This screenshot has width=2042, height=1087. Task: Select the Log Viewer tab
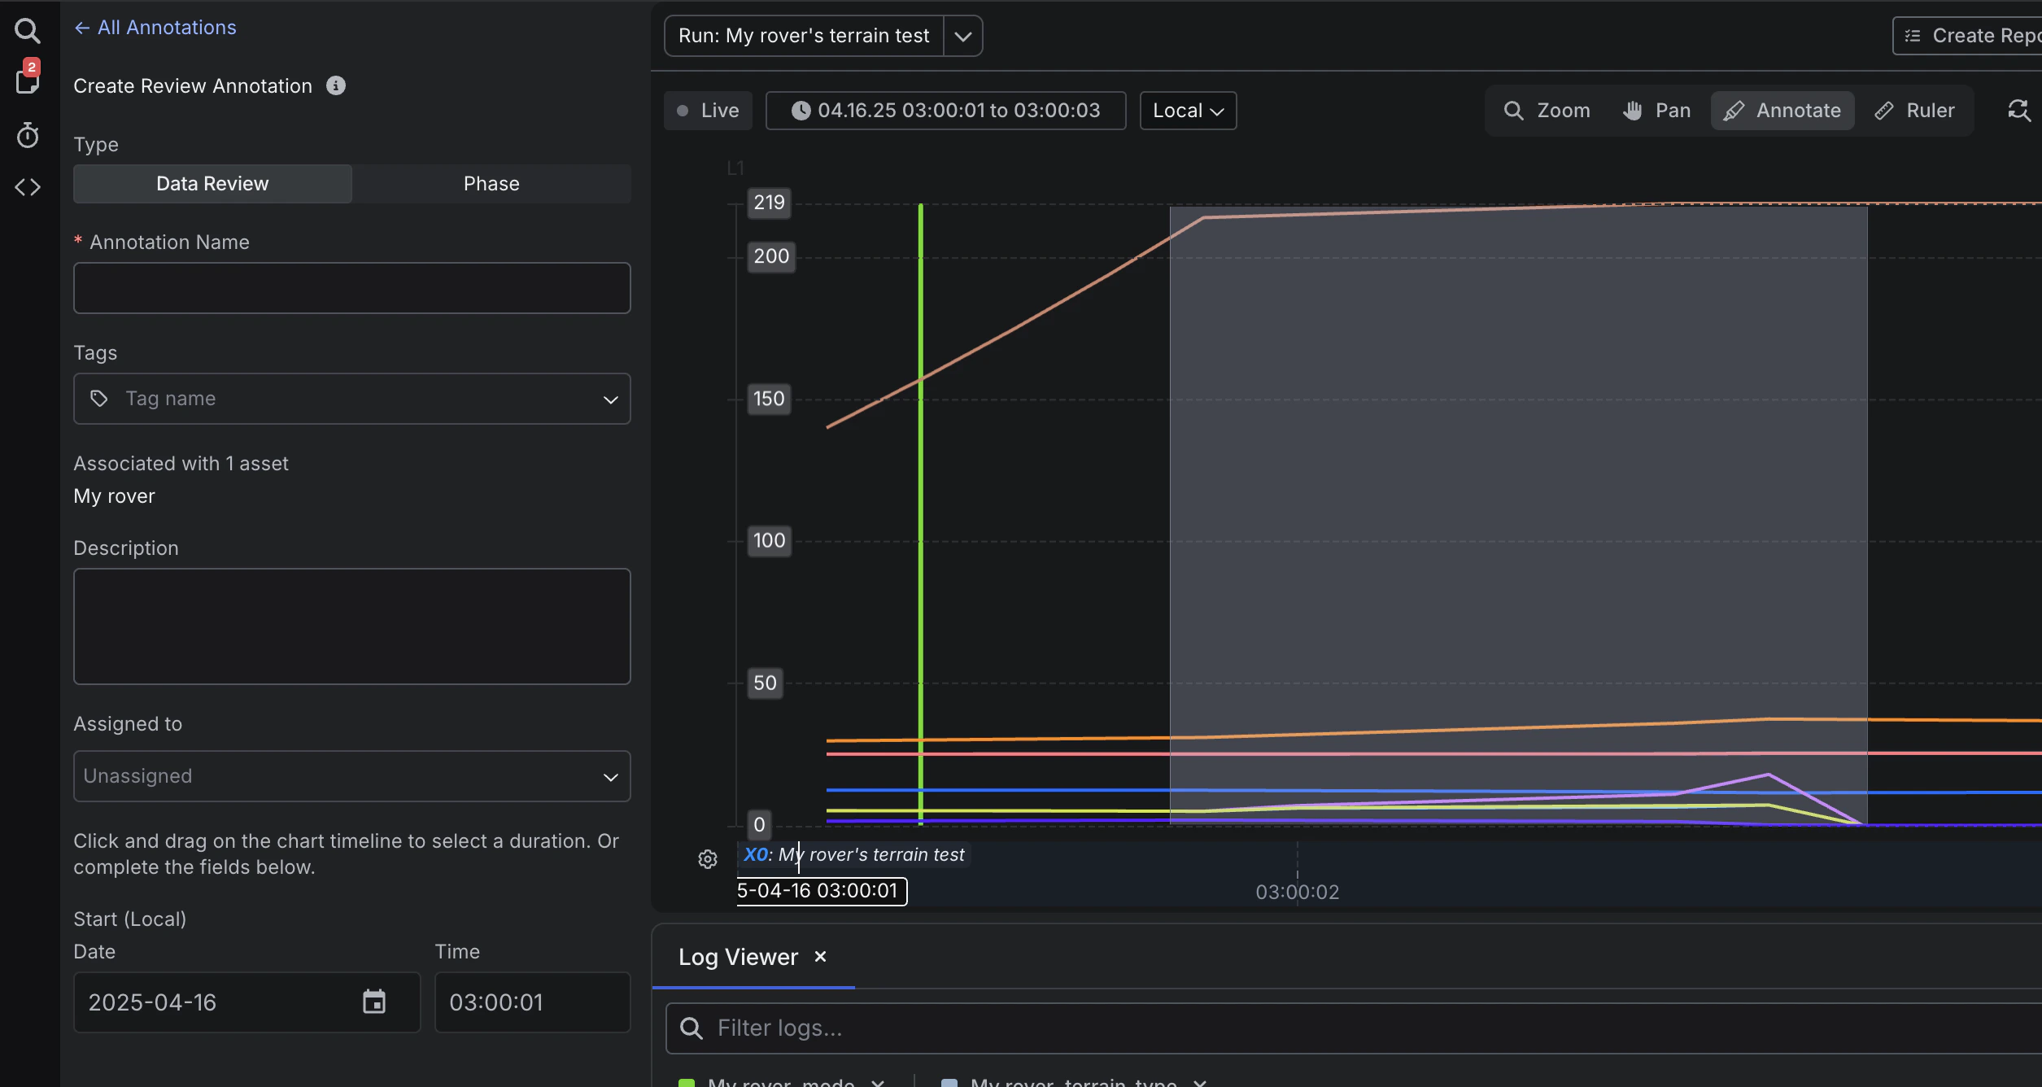pyautogui.click(x=738, y=957)
